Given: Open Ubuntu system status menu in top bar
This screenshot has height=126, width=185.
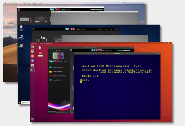Looking at the screenshot, I should [167, 43].
